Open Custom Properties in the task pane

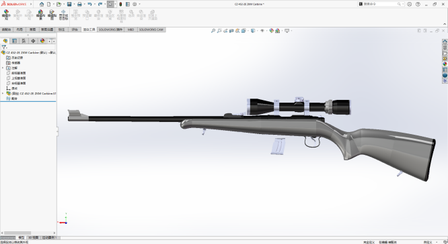point(445,70)
